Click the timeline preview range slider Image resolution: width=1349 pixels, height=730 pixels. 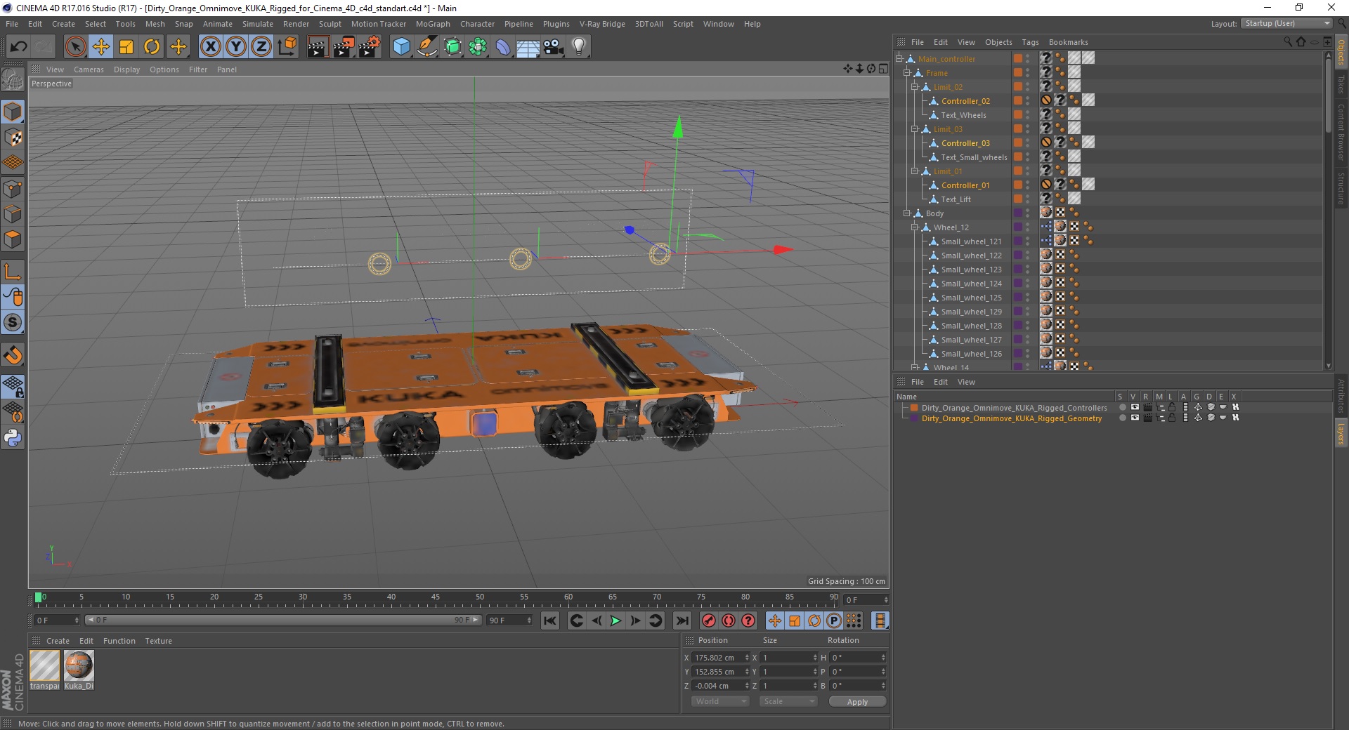point(282,620)
